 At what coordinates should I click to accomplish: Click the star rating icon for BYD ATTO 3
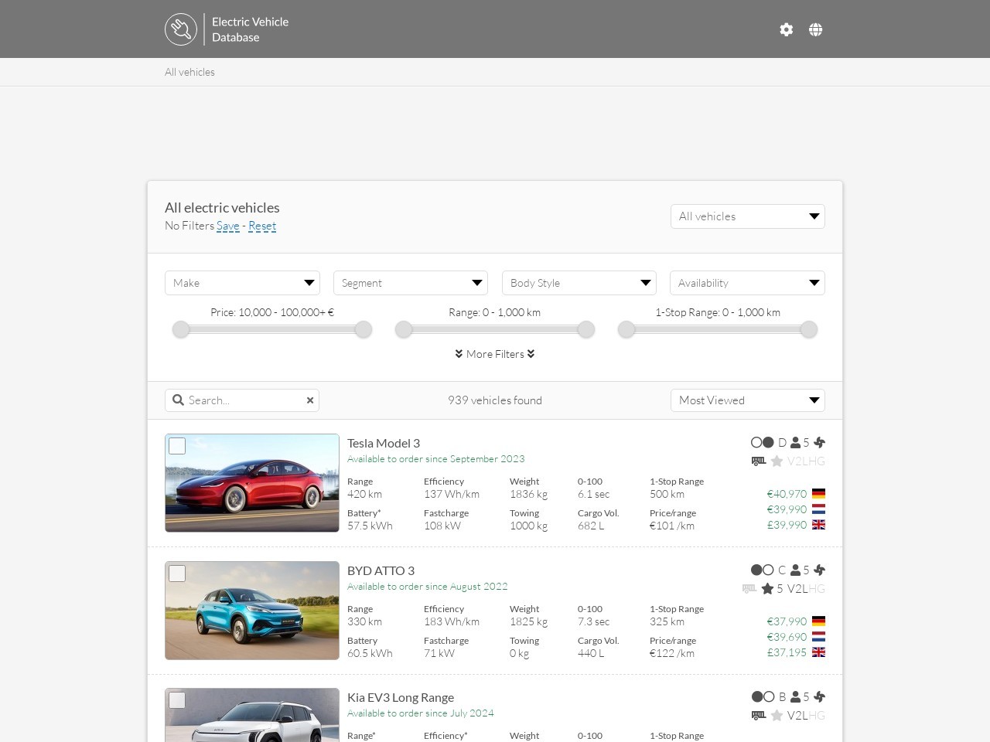767,589
